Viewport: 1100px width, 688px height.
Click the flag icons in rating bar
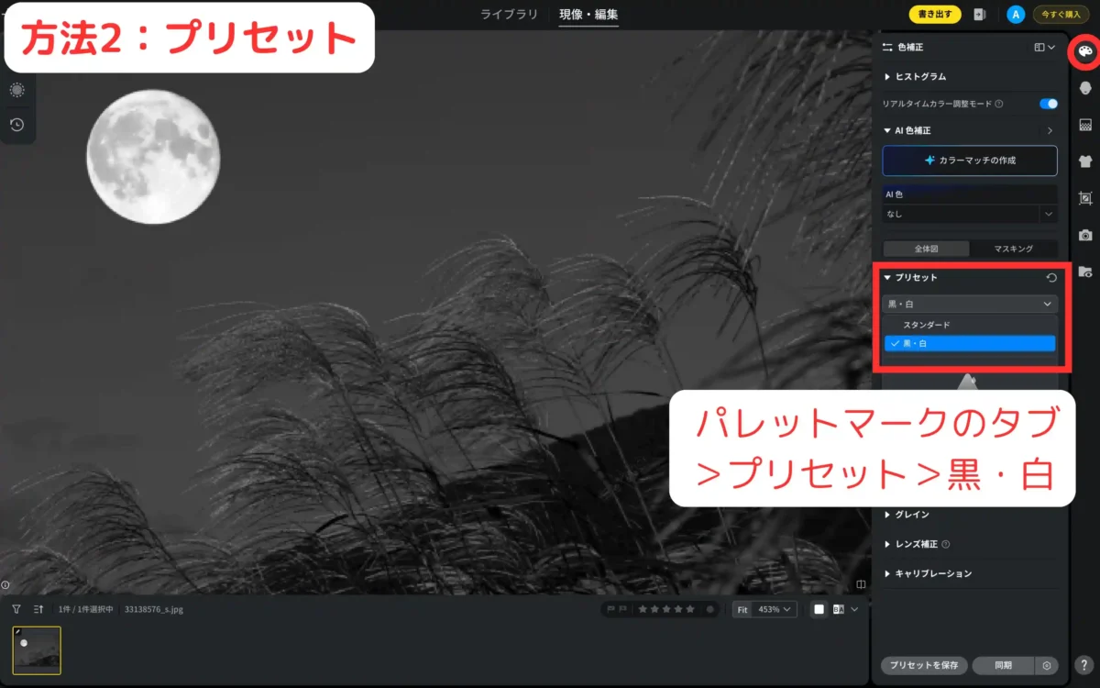[617, 609]
